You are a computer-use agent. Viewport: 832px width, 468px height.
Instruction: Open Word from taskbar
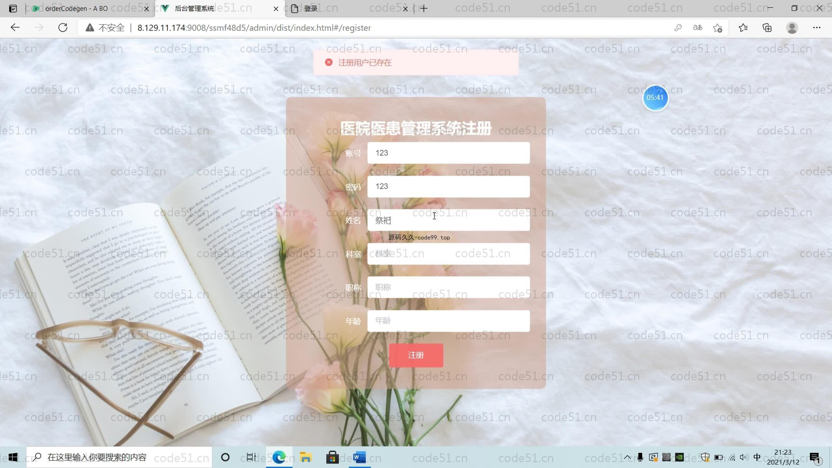(359, 457)
